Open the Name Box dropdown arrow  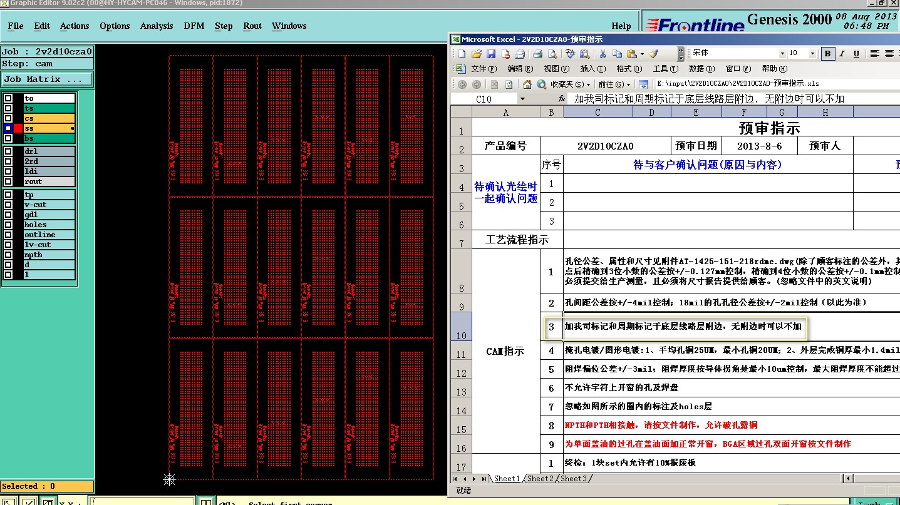522,99
